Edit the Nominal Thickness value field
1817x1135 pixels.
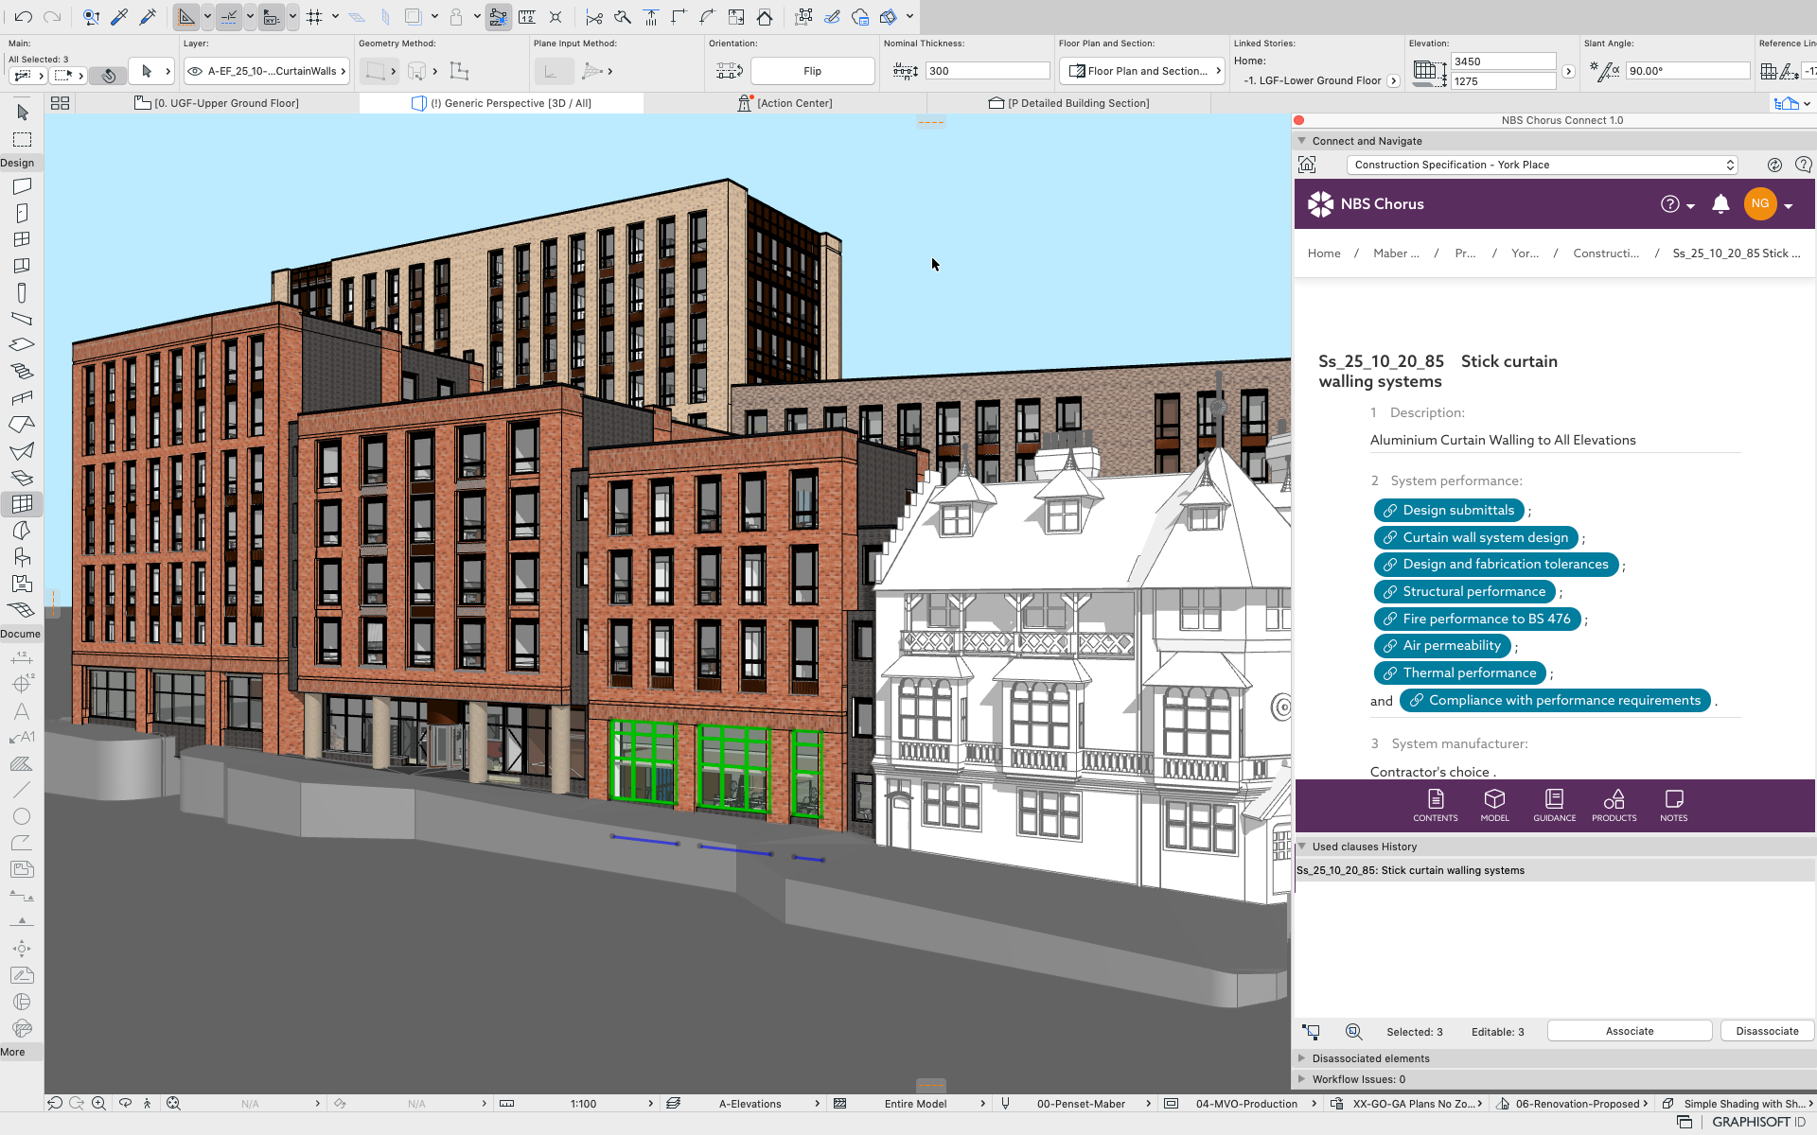tap(987, 70)
